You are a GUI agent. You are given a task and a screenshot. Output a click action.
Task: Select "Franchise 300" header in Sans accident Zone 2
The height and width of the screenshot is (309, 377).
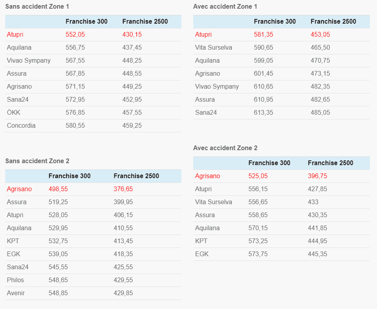coord(70,176)
